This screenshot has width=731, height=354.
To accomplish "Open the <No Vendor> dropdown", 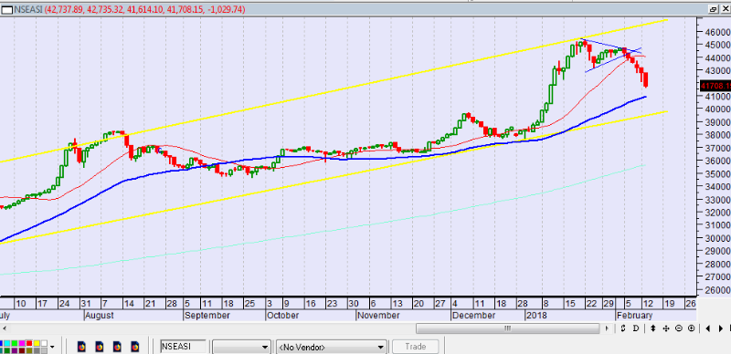I will (332, 347).
